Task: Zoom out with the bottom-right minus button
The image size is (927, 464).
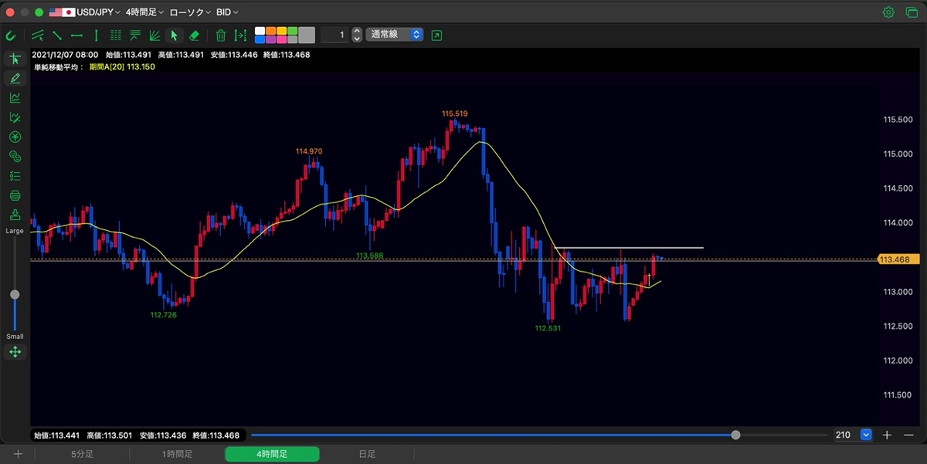Action: [908, 435]
